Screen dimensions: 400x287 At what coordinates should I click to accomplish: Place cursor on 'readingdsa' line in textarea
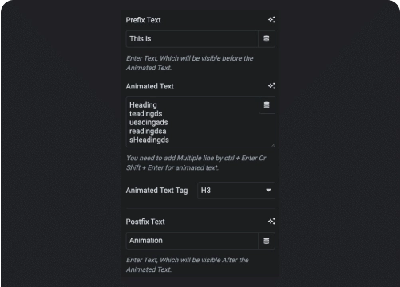pos(148,131)
